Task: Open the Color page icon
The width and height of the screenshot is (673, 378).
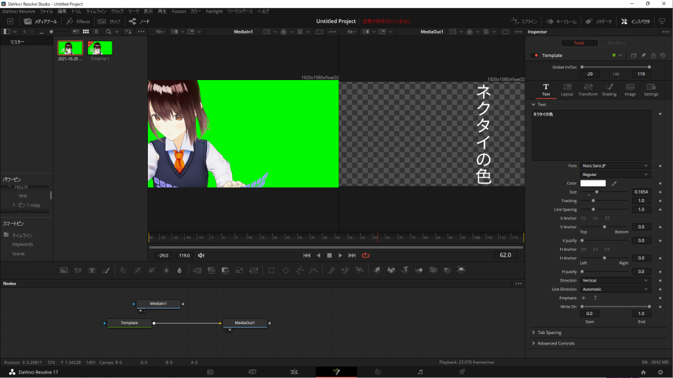Action: 378,372
